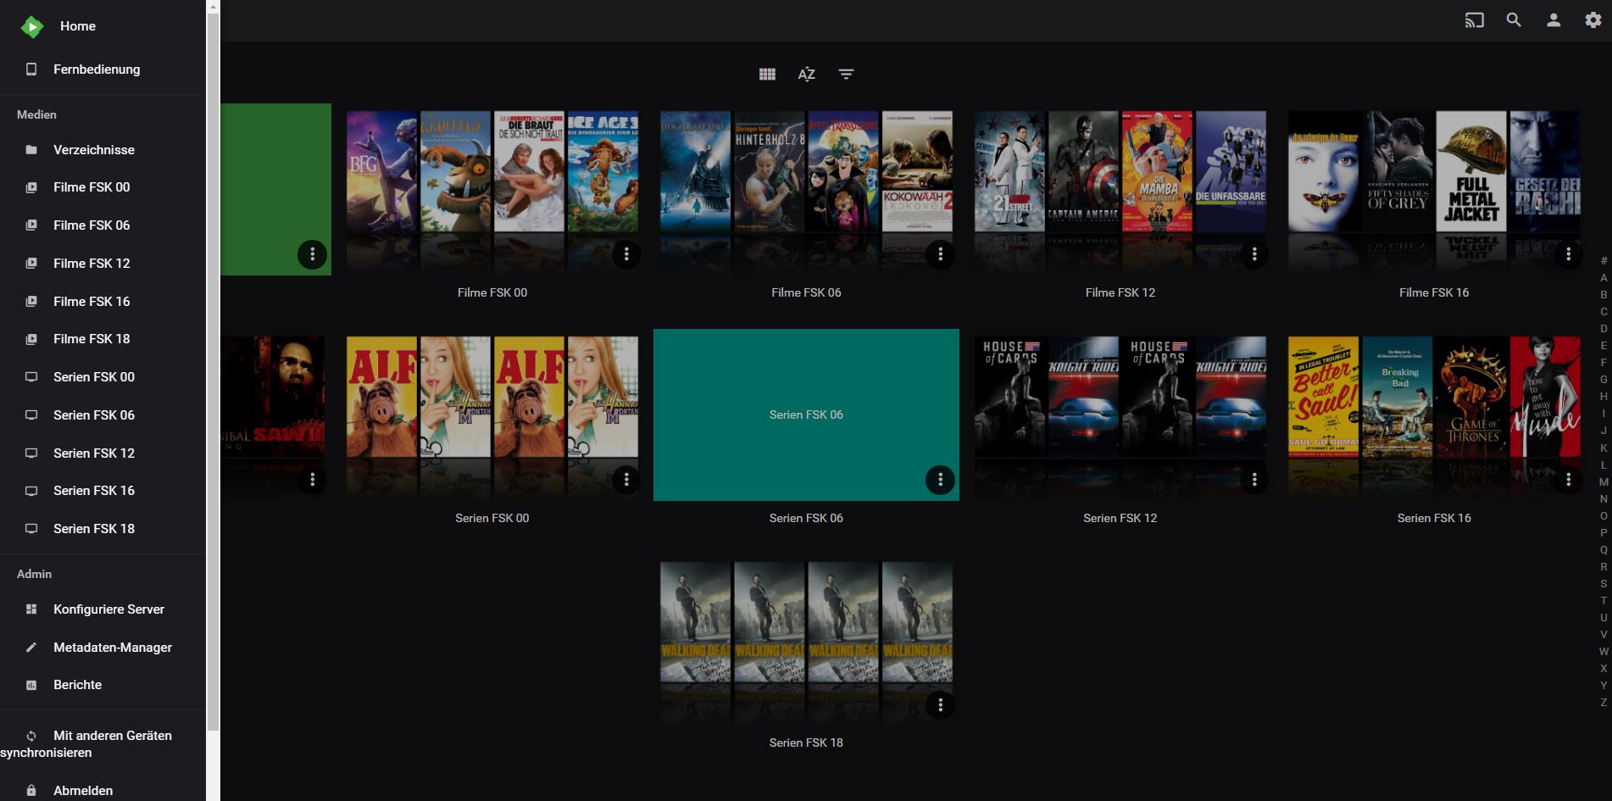This screenshot has width=1612, height=801.
Task: Open teal Serien FSK 06 card
Action: (806, 415)
